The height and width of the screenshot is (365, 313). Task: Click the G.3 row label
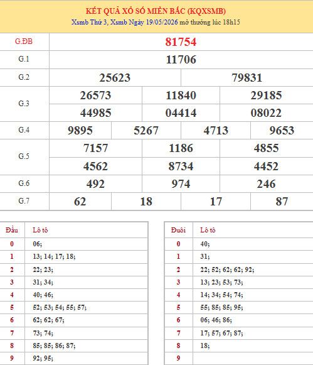pos(24,104)
